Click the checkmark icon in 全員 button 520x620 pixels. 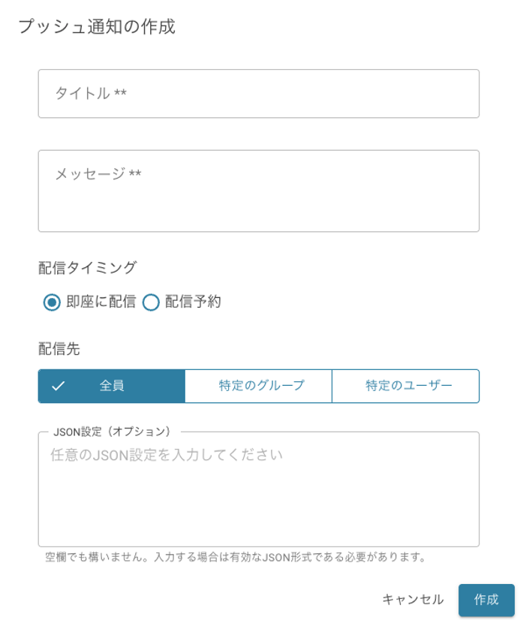pos(58,387)
